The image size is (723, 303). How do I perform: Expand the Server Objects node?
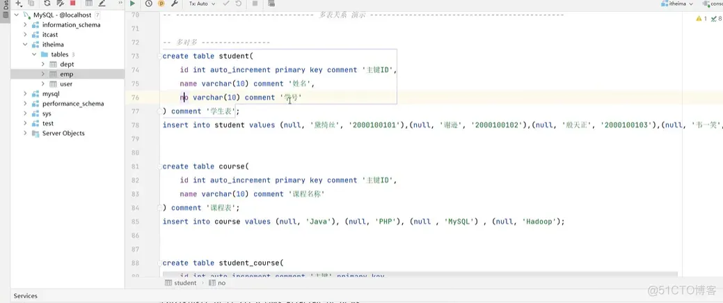tap(25, 133)
